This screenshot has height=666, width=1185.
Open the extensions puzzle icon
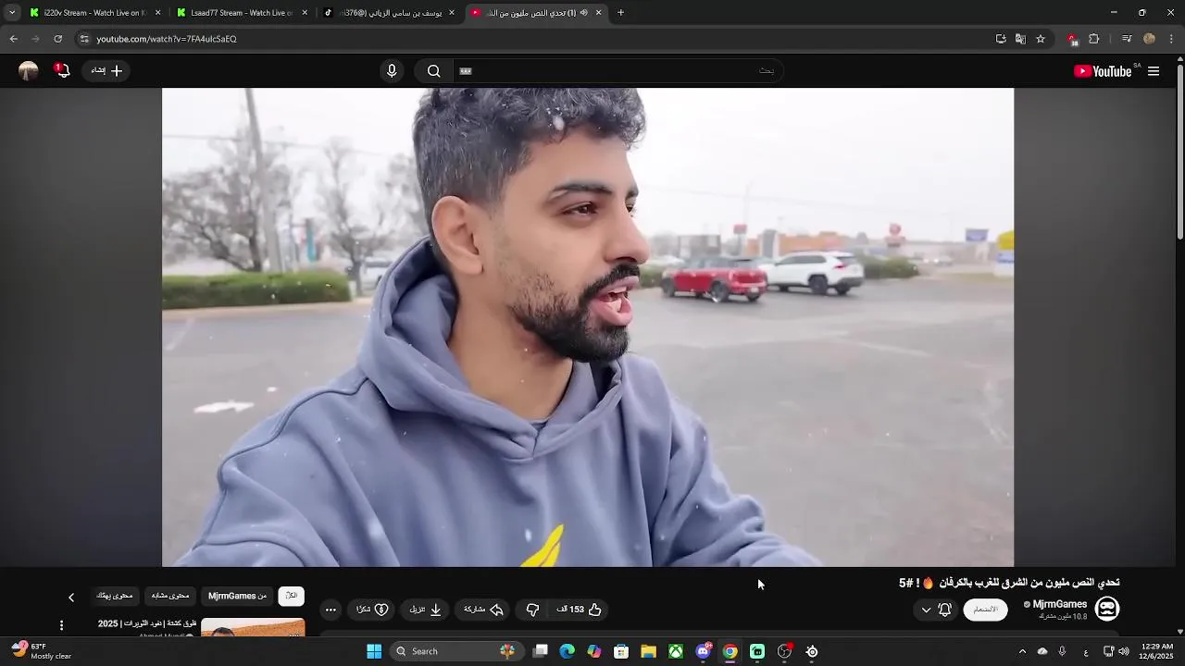(1094, 39)
